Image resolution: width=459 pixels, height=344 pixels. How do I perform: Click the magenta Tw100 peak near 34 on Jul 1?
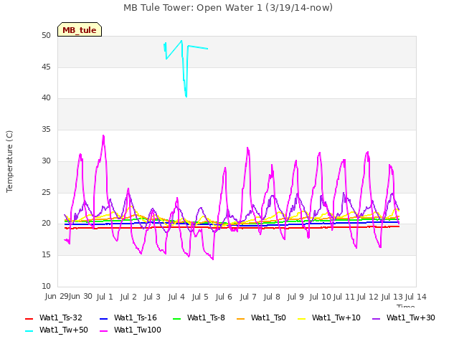[103, 136]
